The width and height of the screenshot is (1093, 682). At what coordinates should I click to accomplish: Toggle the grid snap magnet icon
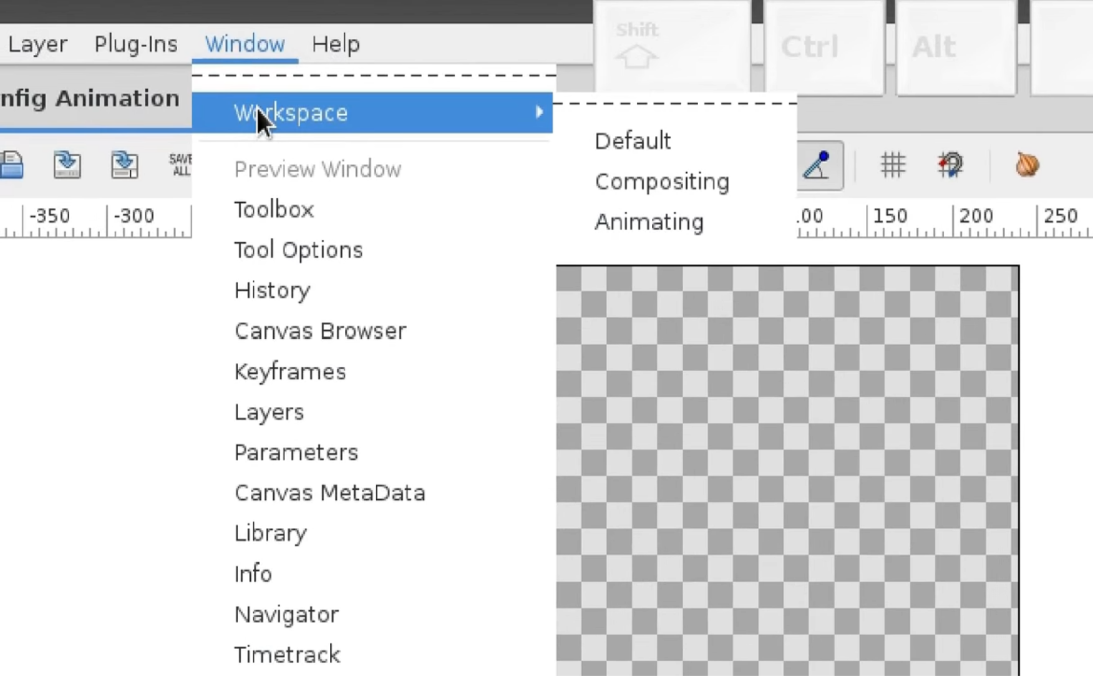click(x=950, y=165)
